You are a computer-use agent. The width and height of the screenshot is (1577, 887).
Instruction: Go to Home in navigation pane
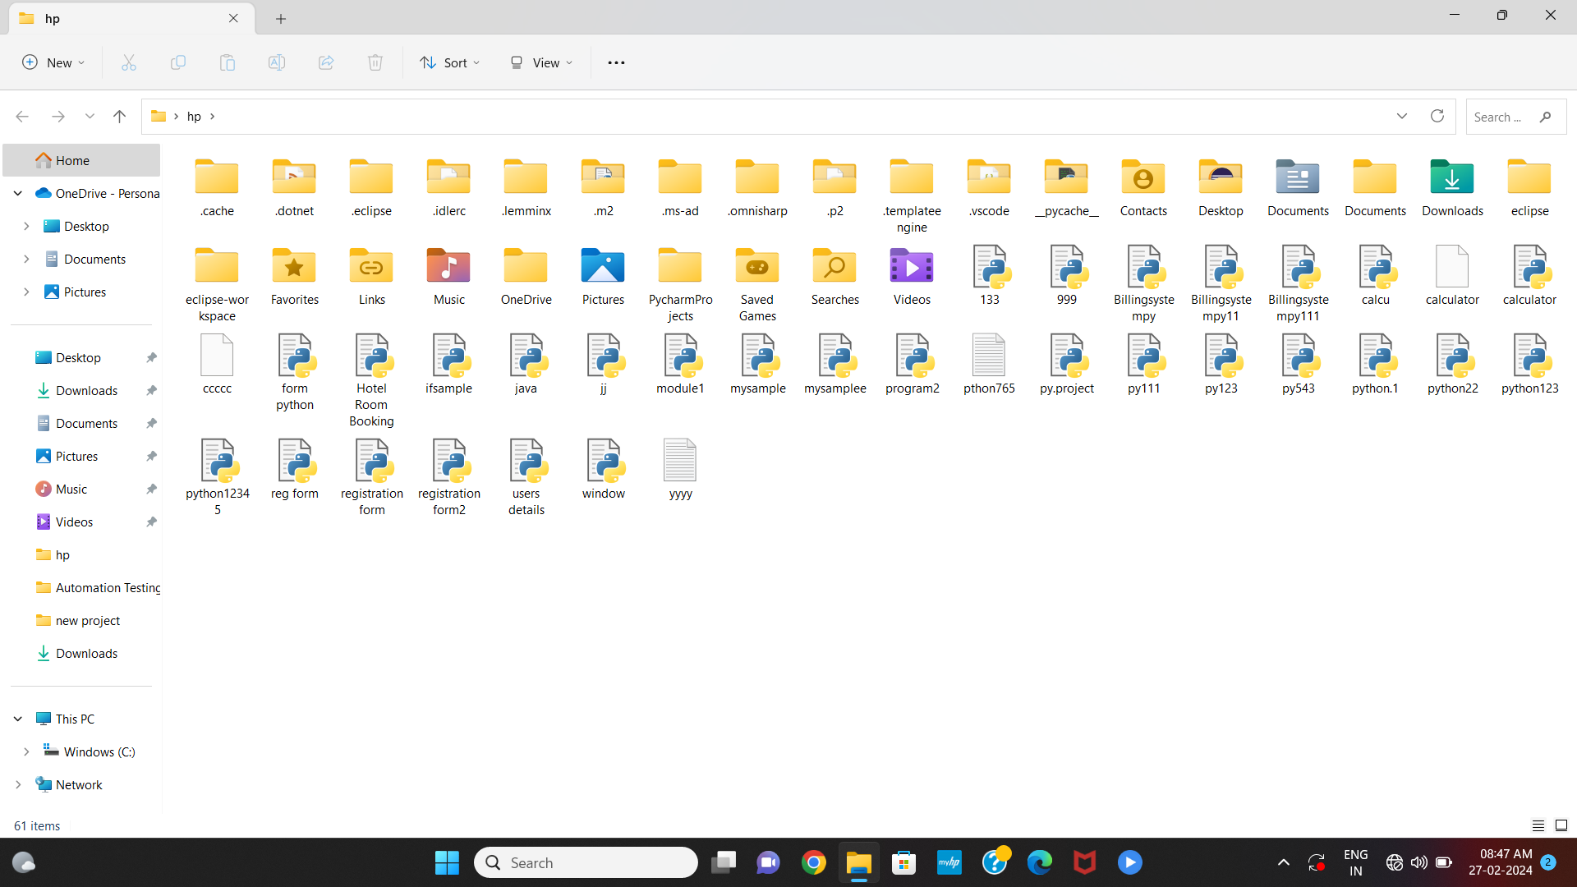(72, 160)
